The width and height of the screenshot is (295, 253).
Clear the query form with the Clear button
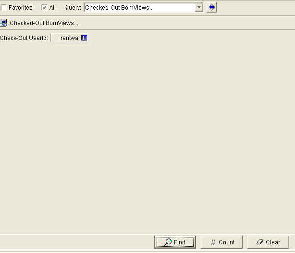[x=268, y=242]
